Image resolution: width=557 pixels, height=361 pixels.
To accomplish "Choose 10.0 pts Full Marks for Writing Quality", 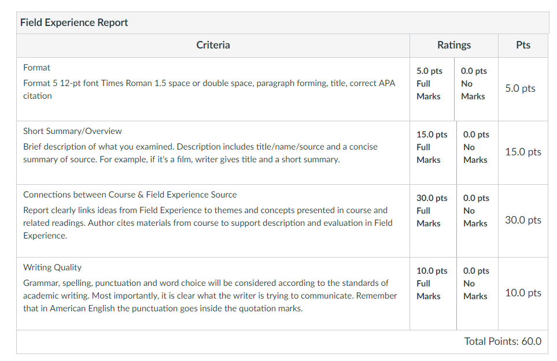I will [x=433, y=293].
